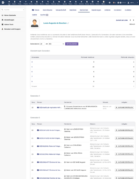Switch to the Stammbäume tab

coord(47,10)
